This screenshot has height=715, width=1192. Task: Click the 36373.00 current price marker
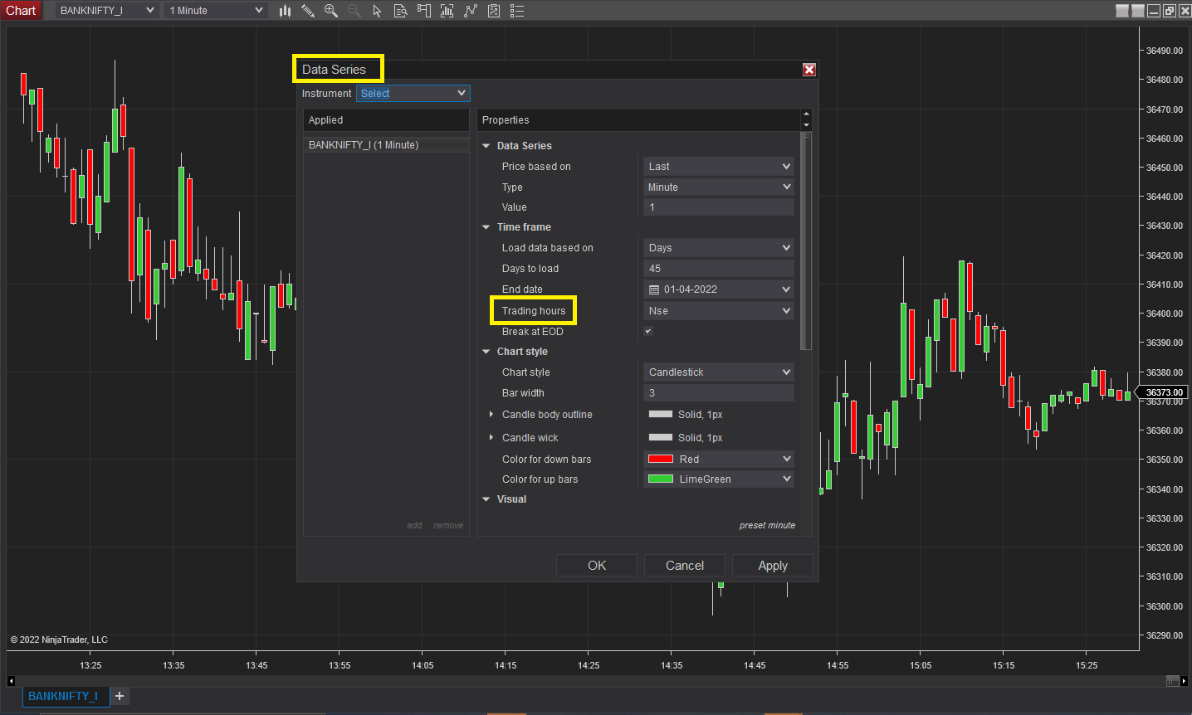pos(1161,392)
